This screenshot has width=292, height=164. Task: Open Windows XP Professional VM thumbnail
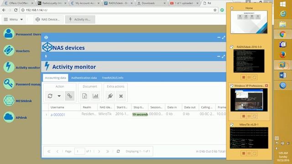(249, 100)
